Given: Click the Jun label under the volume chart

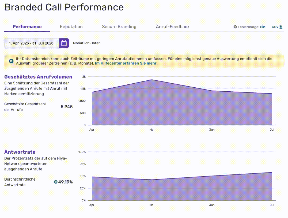Looking at the screenshot, I should tap(212, 130).
